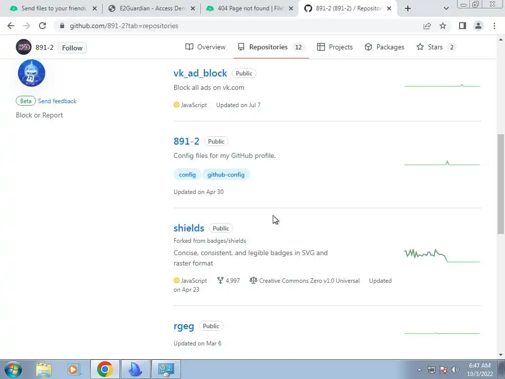Click the text 'Updated on Apr 30'
This screenshot has height=379, width=505.
coord(198,192)
